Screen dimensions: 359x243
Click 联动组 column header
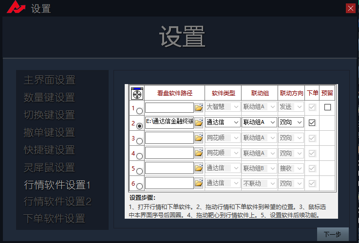pyautogui.click(x=260, y=93)
